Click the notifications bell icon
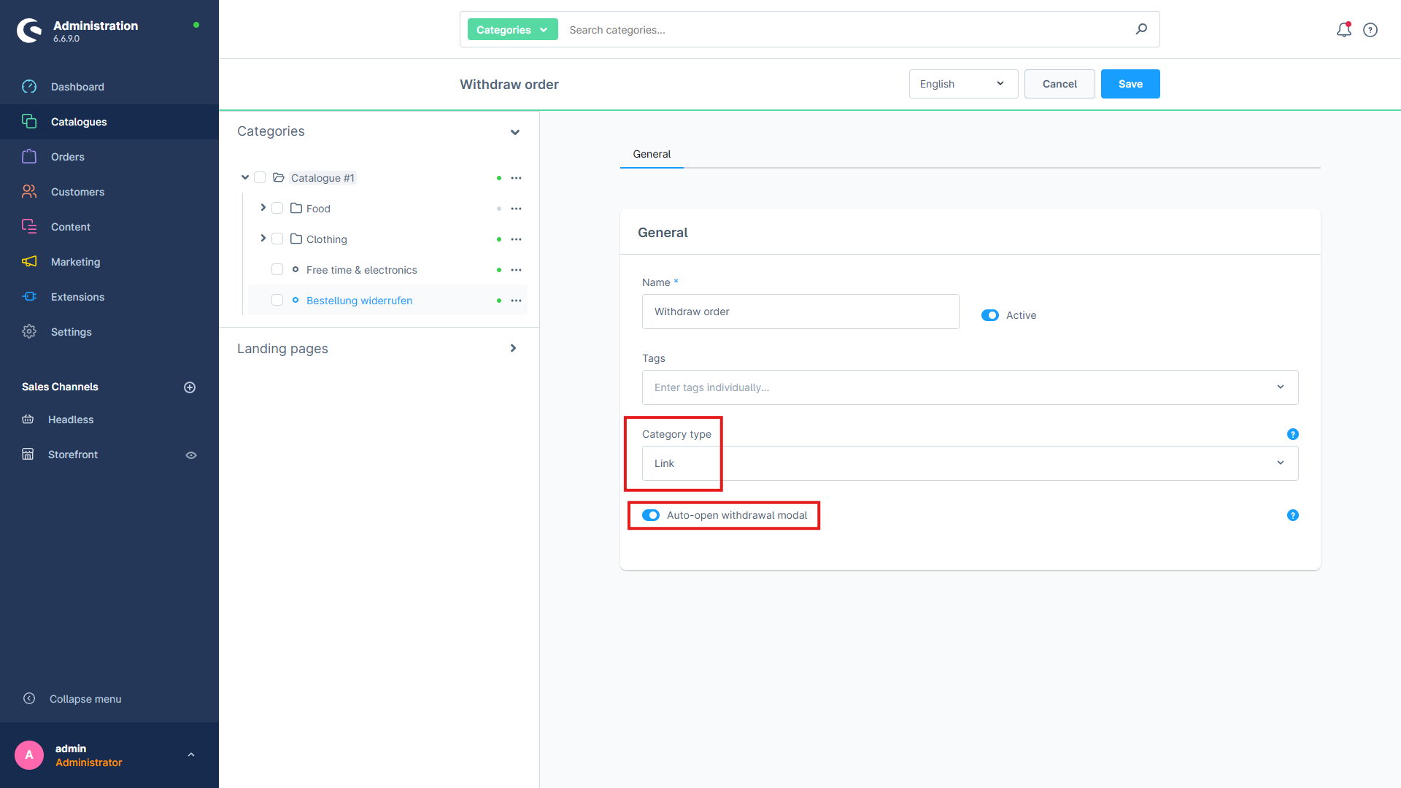Viewport: 1401px width, 788px height. (1343, 30)
